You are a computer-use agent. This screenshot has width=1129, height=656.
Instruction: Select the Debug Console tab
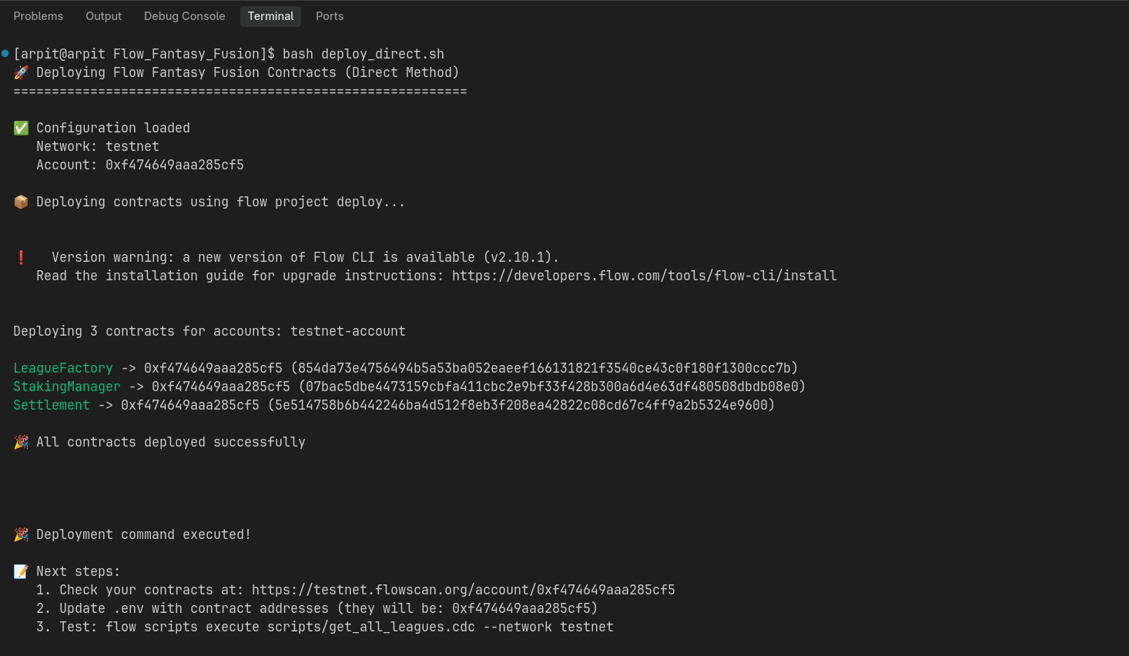coord(184,16)
